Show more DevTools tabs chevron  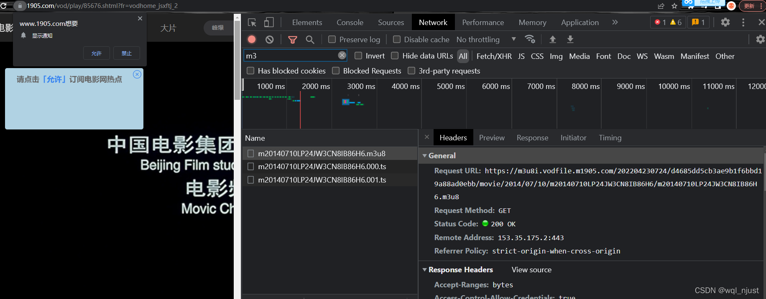tap(615, 22)
